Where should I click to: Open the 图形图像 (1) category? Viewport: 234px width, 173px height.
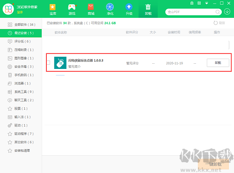(x=21, y=58)
